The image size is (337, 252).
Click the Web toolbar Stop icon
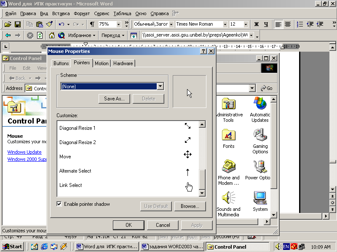30,35
